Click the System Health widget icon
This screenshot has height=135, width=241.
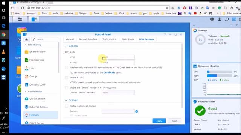pos(195,102)
